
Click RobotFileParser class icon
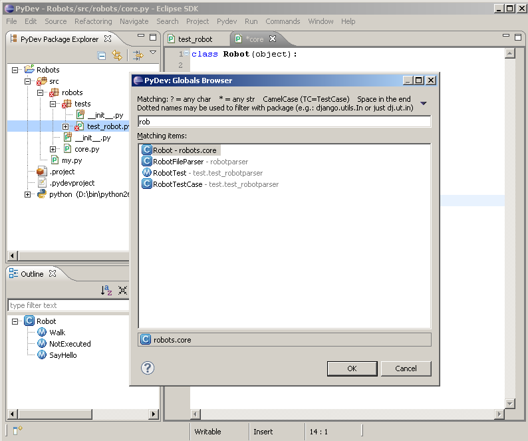[147, 161]
